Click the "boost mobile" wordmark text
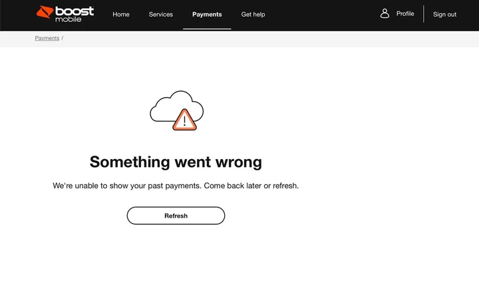This screenshot has width=479, height=302. [x=74, y=13]
